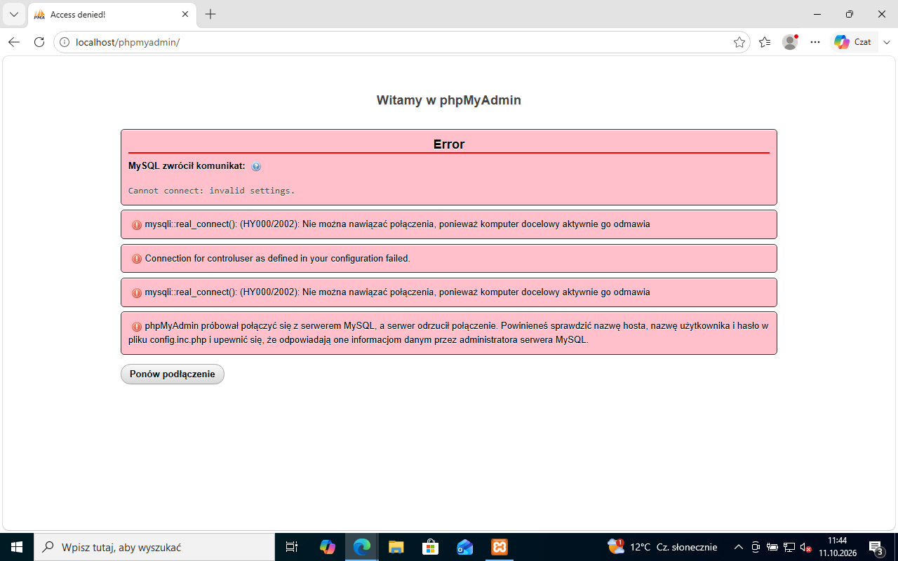Add this page to favorites star
898x561 pixels.
(739, 42)
